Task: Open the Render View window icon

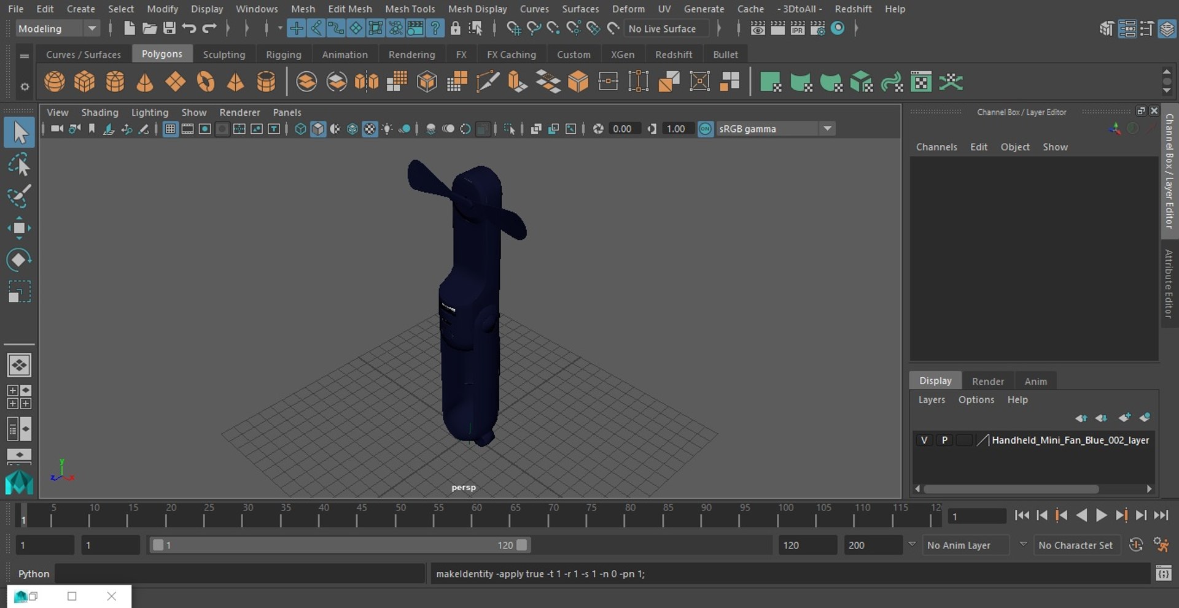Action: point(758,28)
